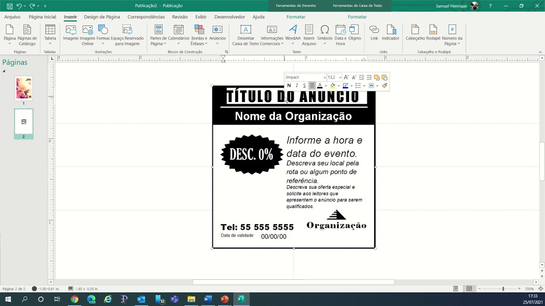Image resolution: width=545 pixels, height=306 pixels.
Task: Insert a new Página from the ribbon
Action: point(10,35)
